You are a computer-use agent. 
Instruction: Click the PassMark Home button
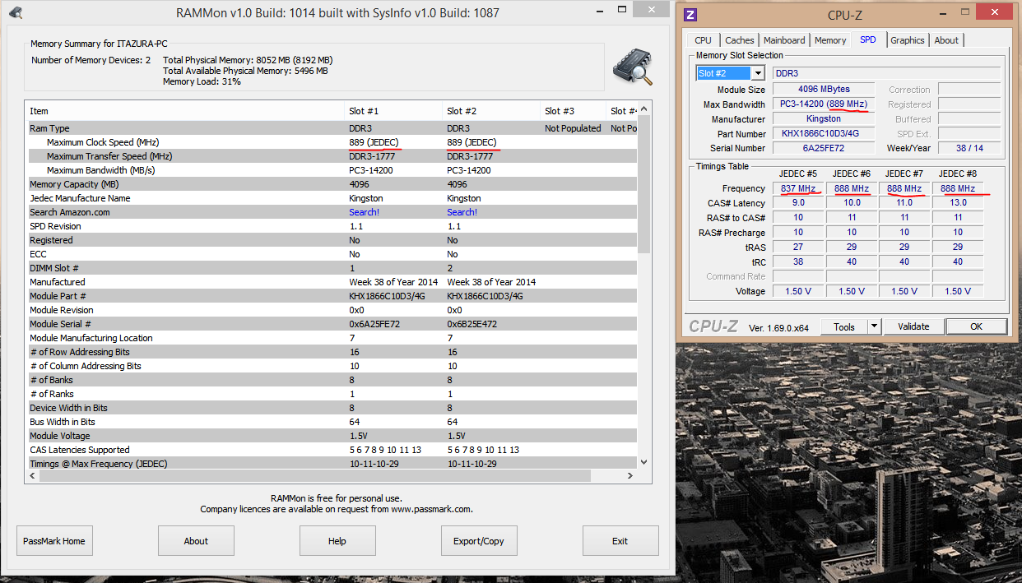tap(54, 541)
